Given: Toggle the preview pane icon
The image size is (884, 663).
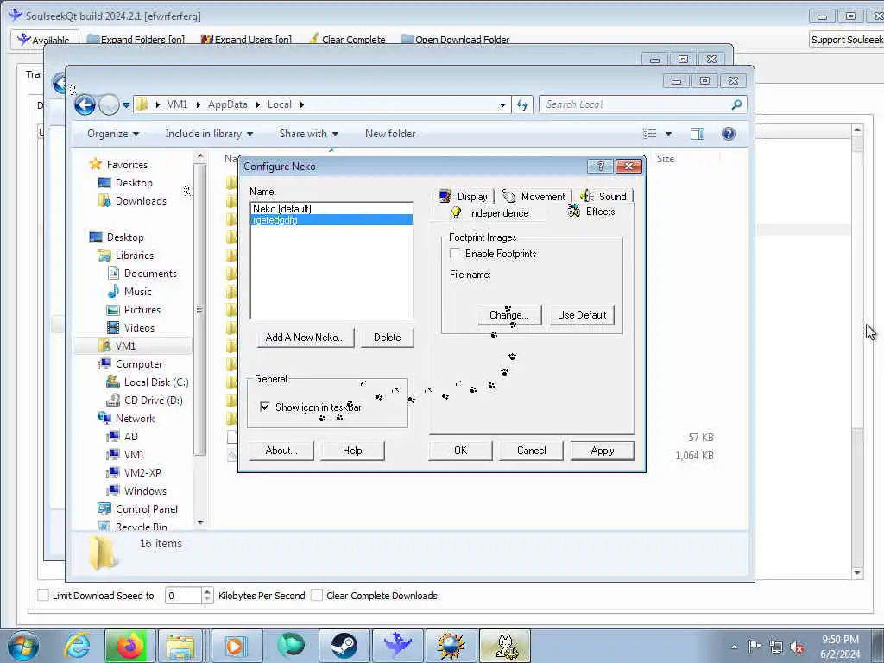Looking at the screenshot, I should (698, 134).
